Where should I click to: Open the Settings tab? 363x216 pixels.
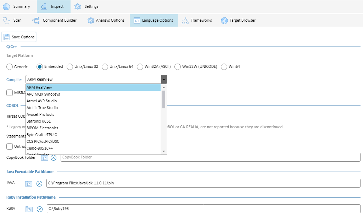pos(86,6)
